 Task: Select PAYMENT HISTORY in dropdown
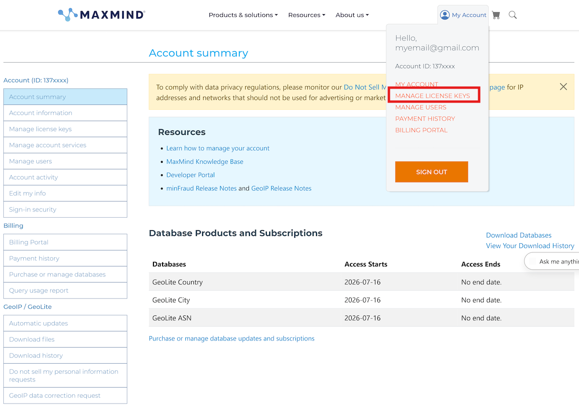425,118
